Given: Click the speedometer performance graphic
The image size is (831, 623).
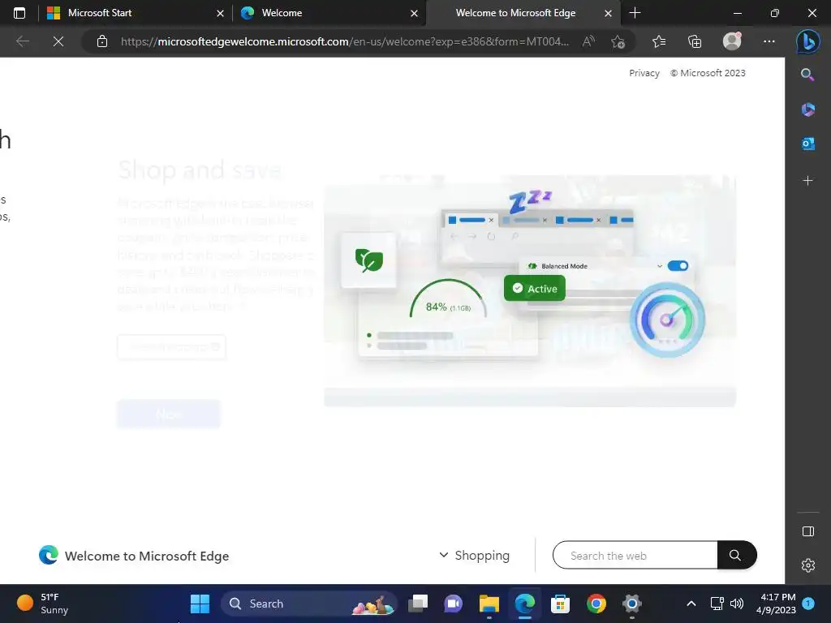Looking at the screenshot, I should click(x=667, y=320).
